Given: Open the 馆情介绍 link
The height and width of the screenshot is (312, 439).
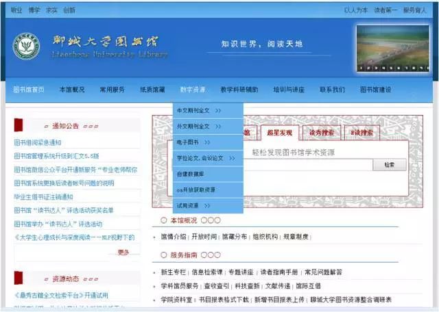Looking at the screenshot, I should [174, 237].
